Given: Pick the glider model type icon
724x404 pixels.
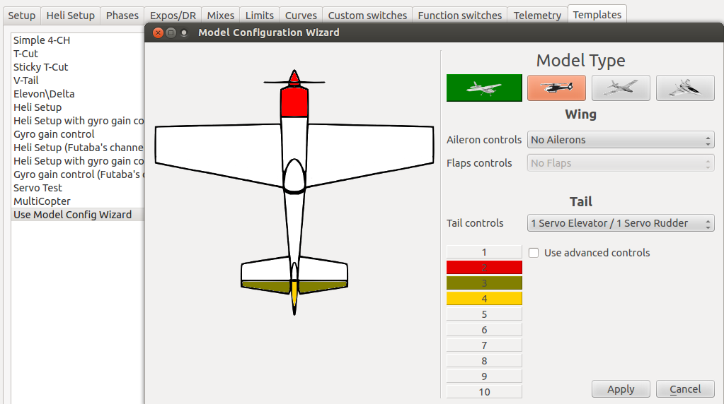Looking at the screenshot, I should 621,88.
